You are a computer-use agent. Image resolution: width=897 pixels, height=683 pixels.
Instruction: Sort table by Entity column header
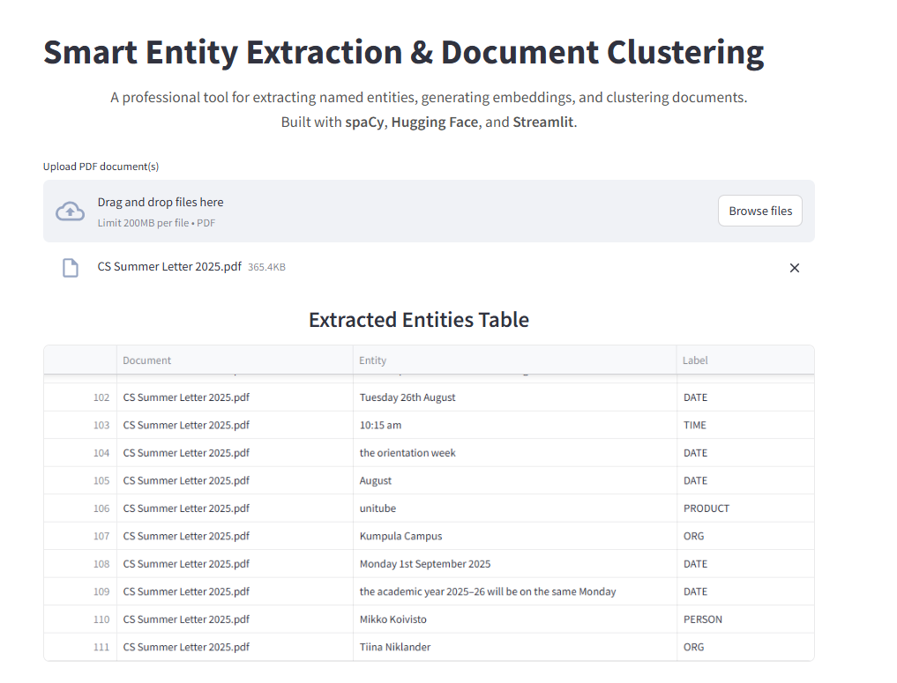coord(514,360)
